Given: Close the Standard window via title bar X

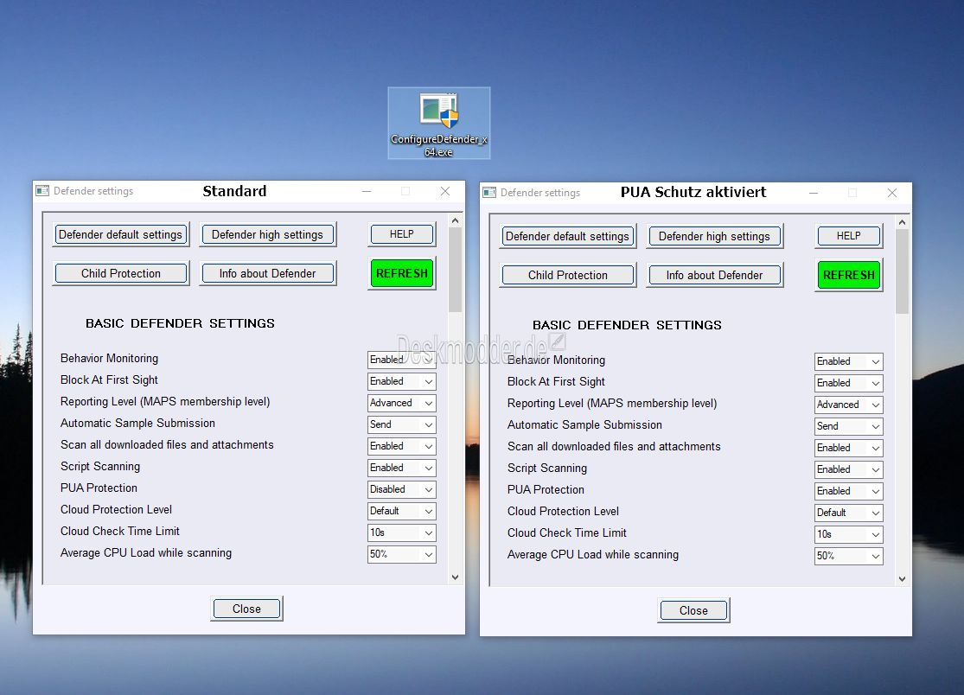Looking at the screenshot, I should click(x=445, y=191).
